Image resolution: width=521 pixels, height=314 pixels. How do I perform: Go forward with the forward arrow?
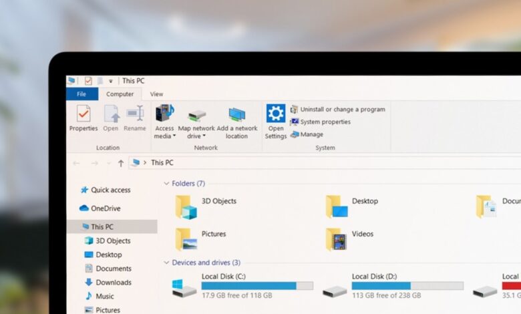pyautogui.click(x=94, y=163)
